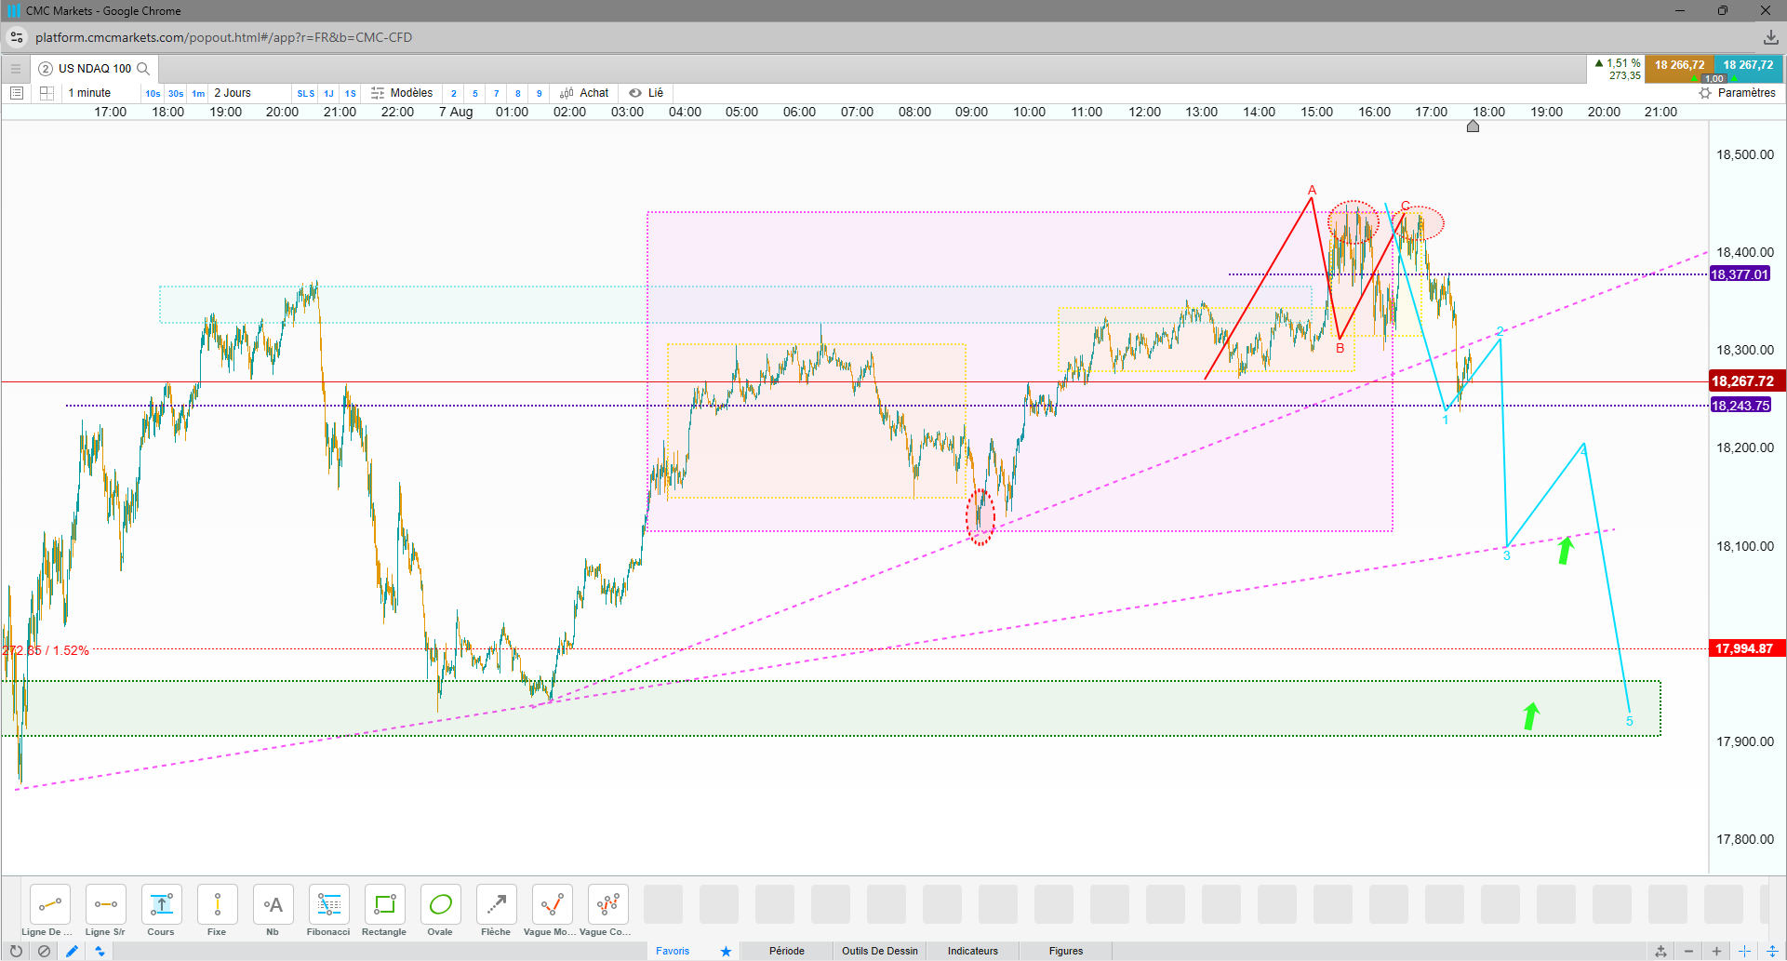Select the Nb text annotation tool
The image size is (1787, 961).
[273, 910]
